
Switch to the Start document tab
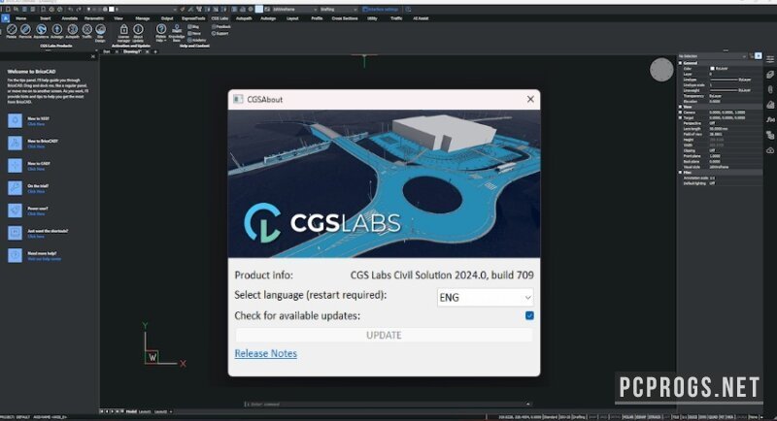point(107,51)
